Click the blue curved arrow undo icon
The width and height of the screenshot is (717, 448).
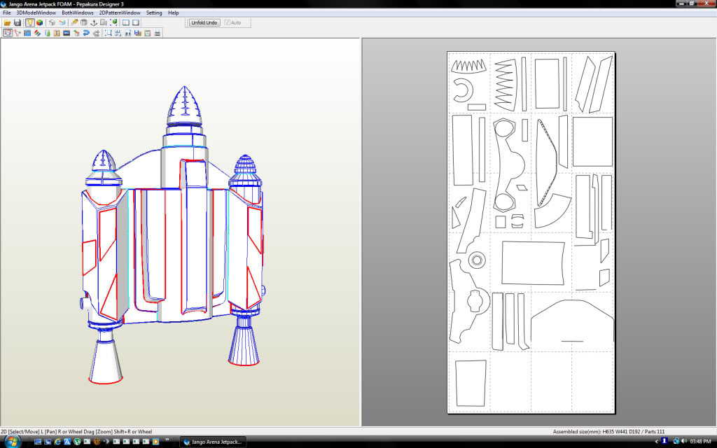[x=86, y=33]
